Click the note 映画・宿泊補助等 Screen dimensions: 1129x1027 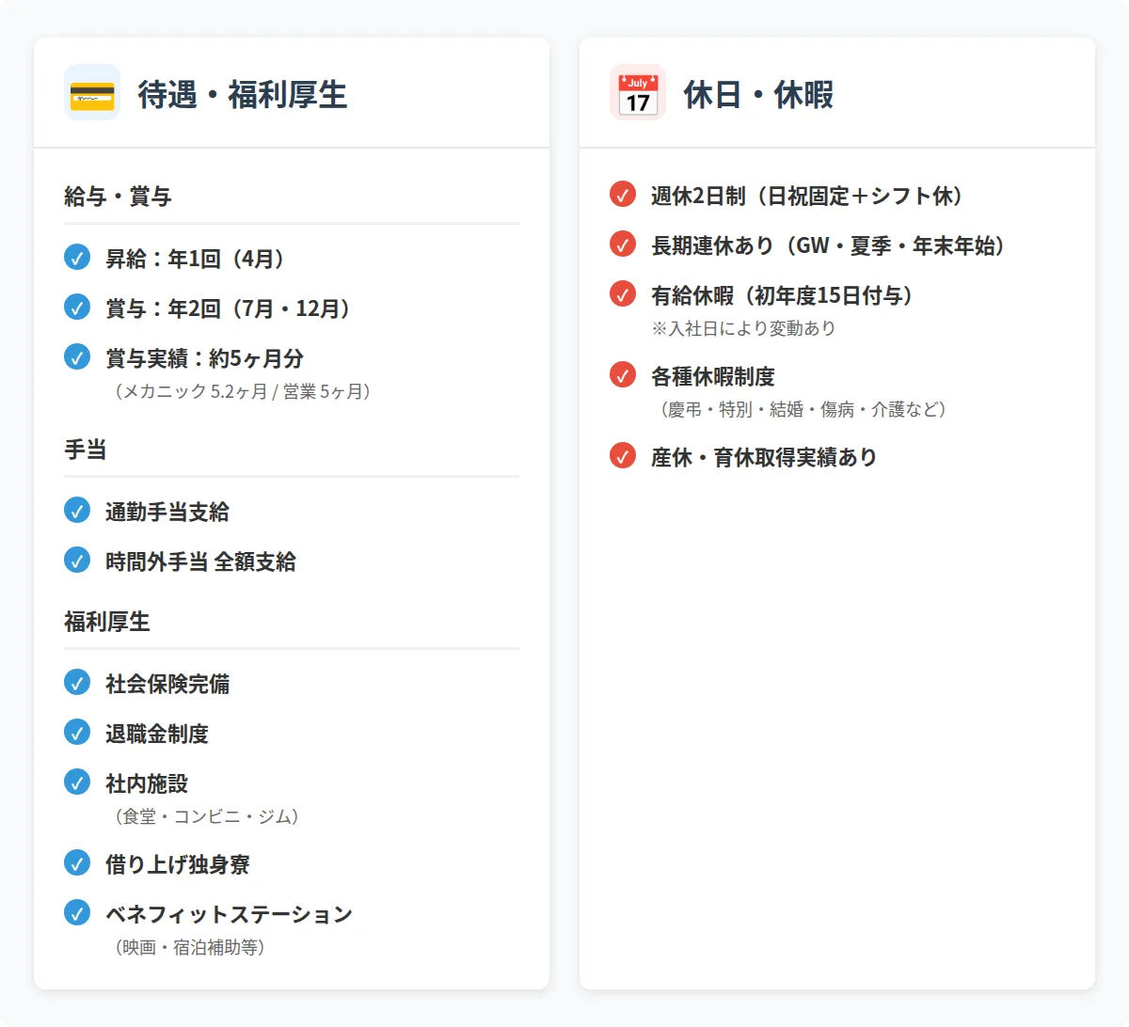click(x=190, y=947)
